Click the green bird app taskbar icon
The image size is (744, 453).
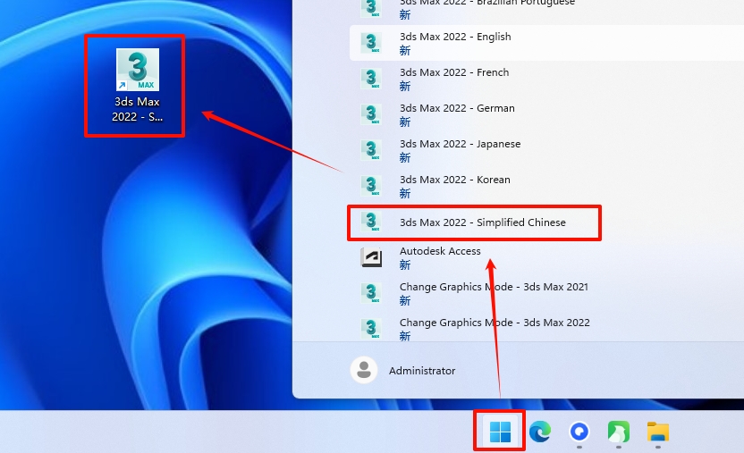pos(618,432)
